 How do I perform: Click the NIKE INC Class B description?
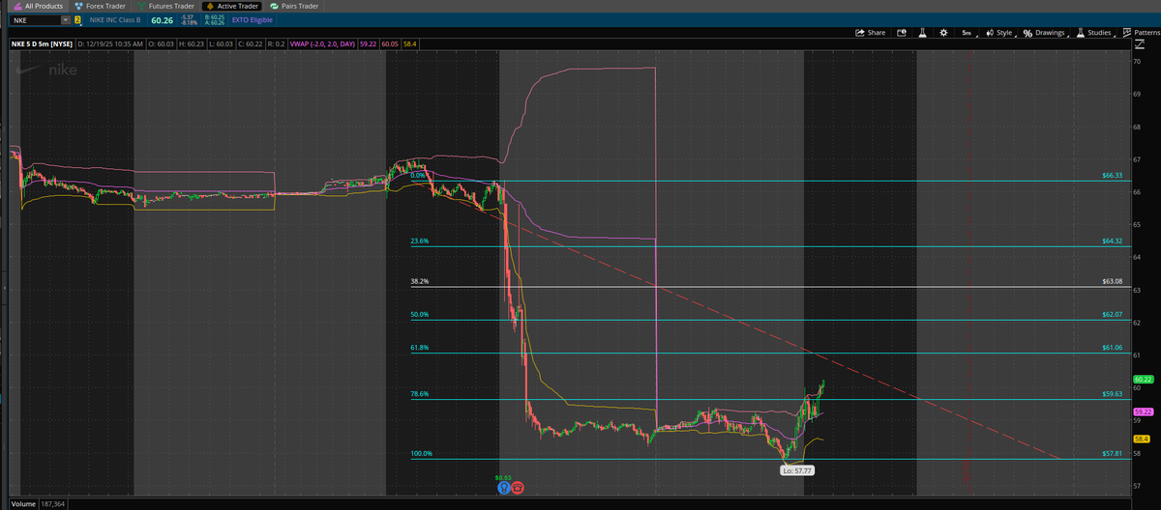point(117,19)
